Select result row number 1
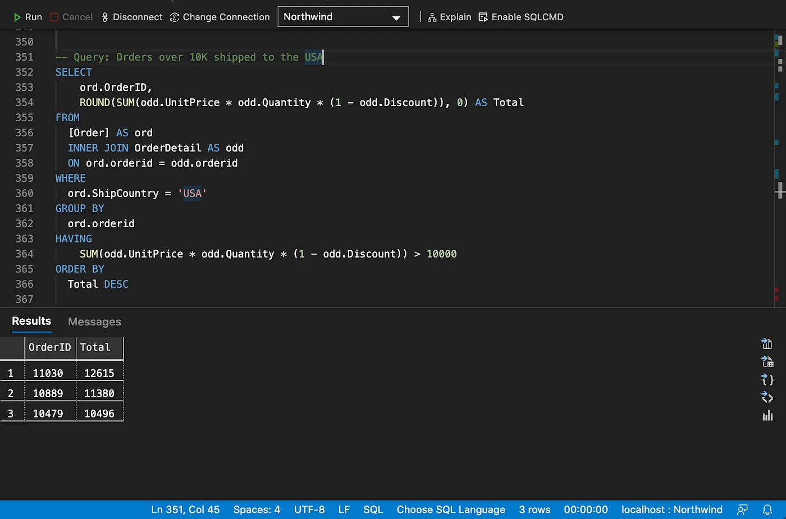The width and height of the screenshot is (786, 519). click(x=12, y=373)
